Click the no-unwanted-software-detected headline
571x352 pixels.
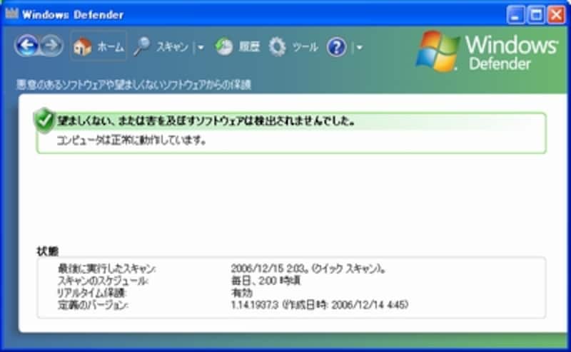tap(206, 120)
